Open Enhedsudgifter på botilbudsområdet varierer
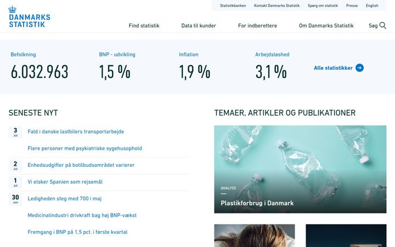 pyautogui.click(x=81, y=165)
